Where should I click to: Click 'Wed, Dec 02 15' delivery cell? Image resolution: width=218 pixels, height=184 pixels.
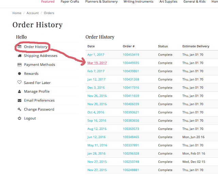tap(194, 162)
